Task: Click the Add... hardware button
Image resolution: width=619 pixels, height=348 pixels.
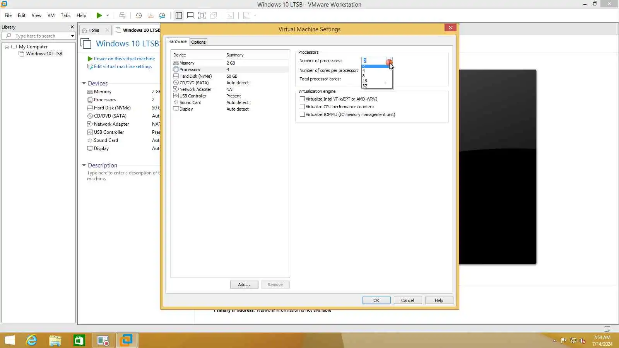Action: tap(244, 285)
